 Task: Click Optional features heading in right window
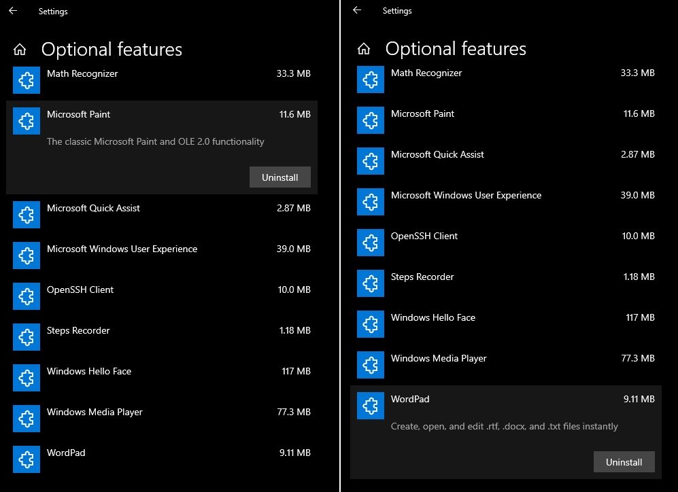coord(456,49)
